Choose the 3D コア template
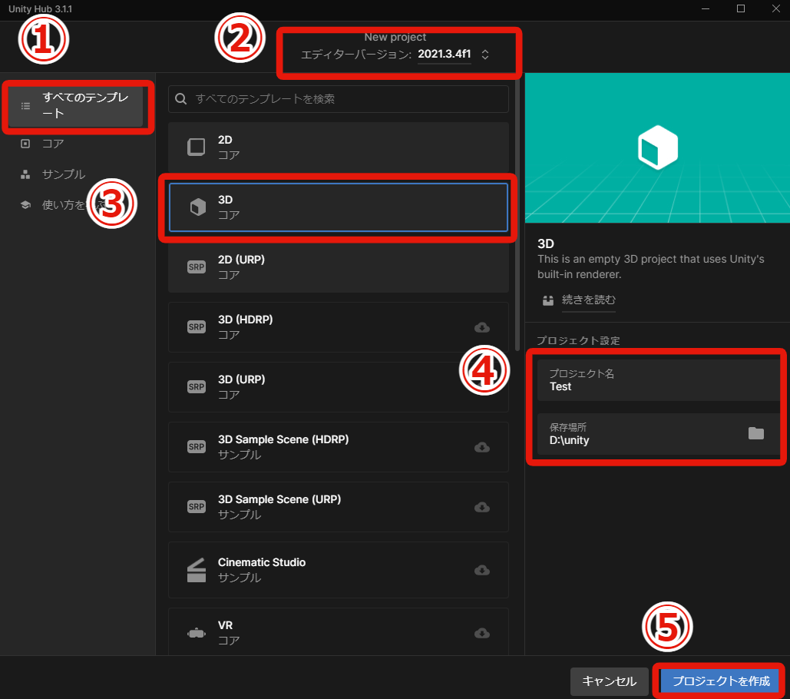Viewport: 790px width, 699px height. pyautogui.click(x=339, y=207)
